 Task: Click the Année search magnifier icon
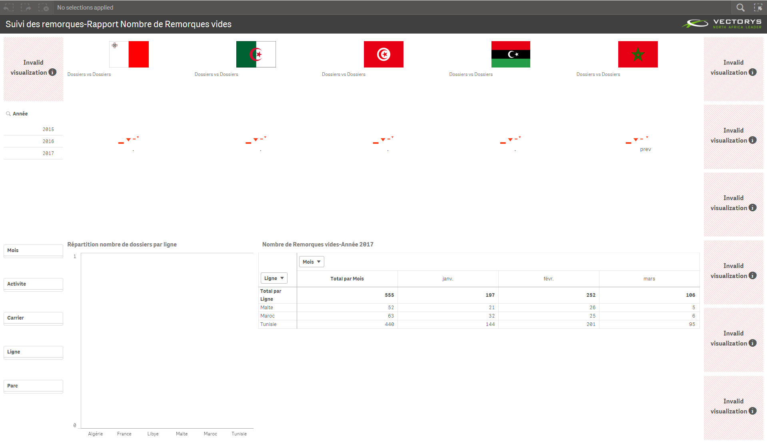(x=8, y=114)
